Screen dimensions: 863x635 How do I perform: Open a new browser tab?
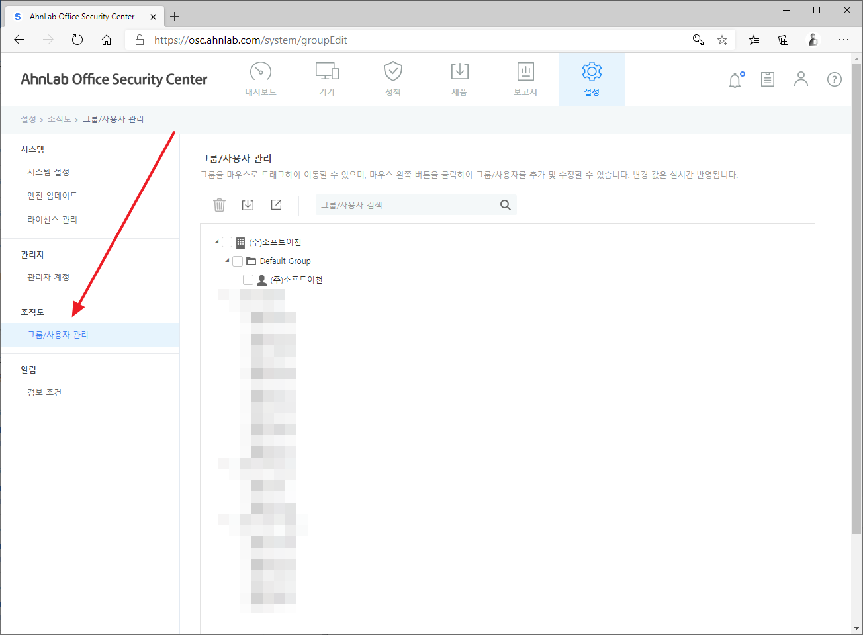(175, 16)
